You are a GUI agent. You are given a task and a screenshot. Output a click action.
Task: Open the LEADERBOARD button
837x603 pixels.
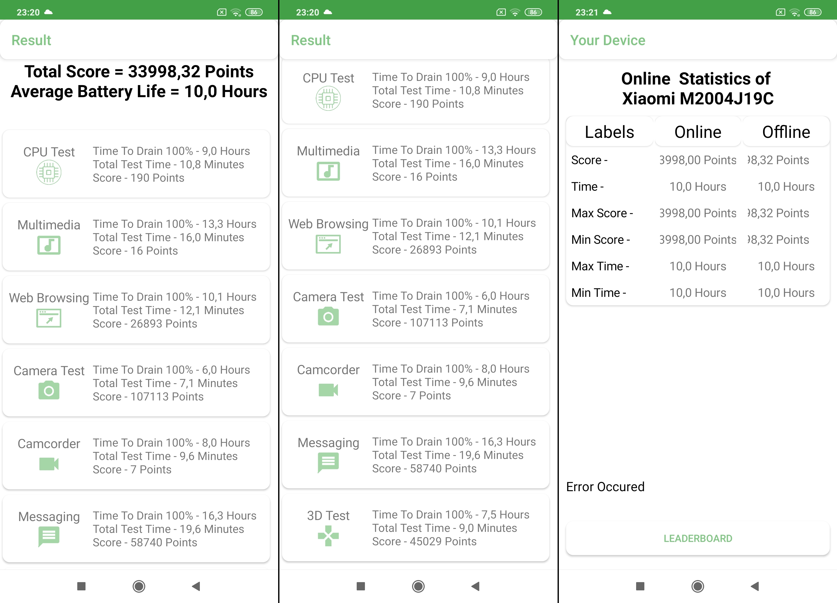[x=697, y=538]
